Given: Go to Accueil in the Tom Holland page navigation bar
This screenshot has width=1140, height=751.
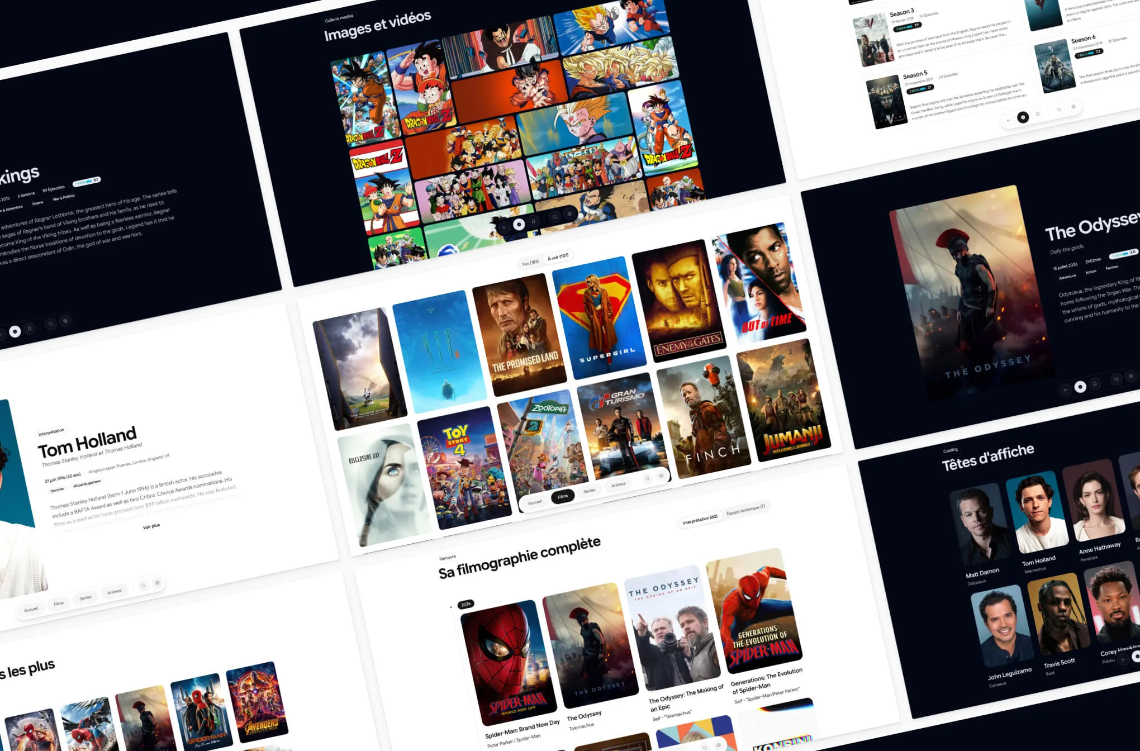Looking at the screenshot, I should (x=31, y=609).
